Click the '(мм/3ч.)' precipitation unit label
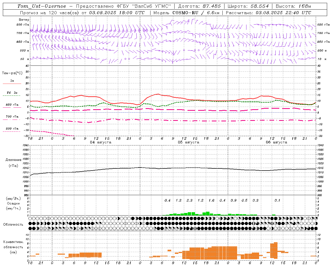Screen dimensions: 331x265 point(13,198)
